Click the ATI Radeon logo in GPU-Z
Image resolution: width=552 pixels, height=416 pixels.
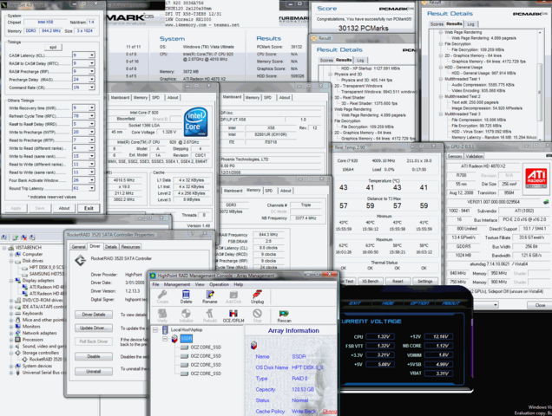[536, 177]
